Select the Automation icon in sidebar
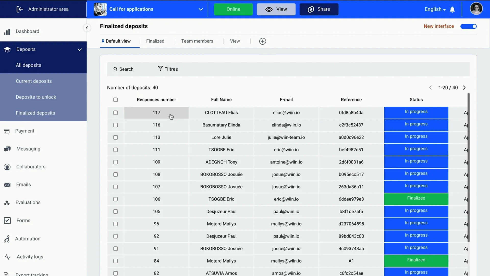 tap(7, 239)
